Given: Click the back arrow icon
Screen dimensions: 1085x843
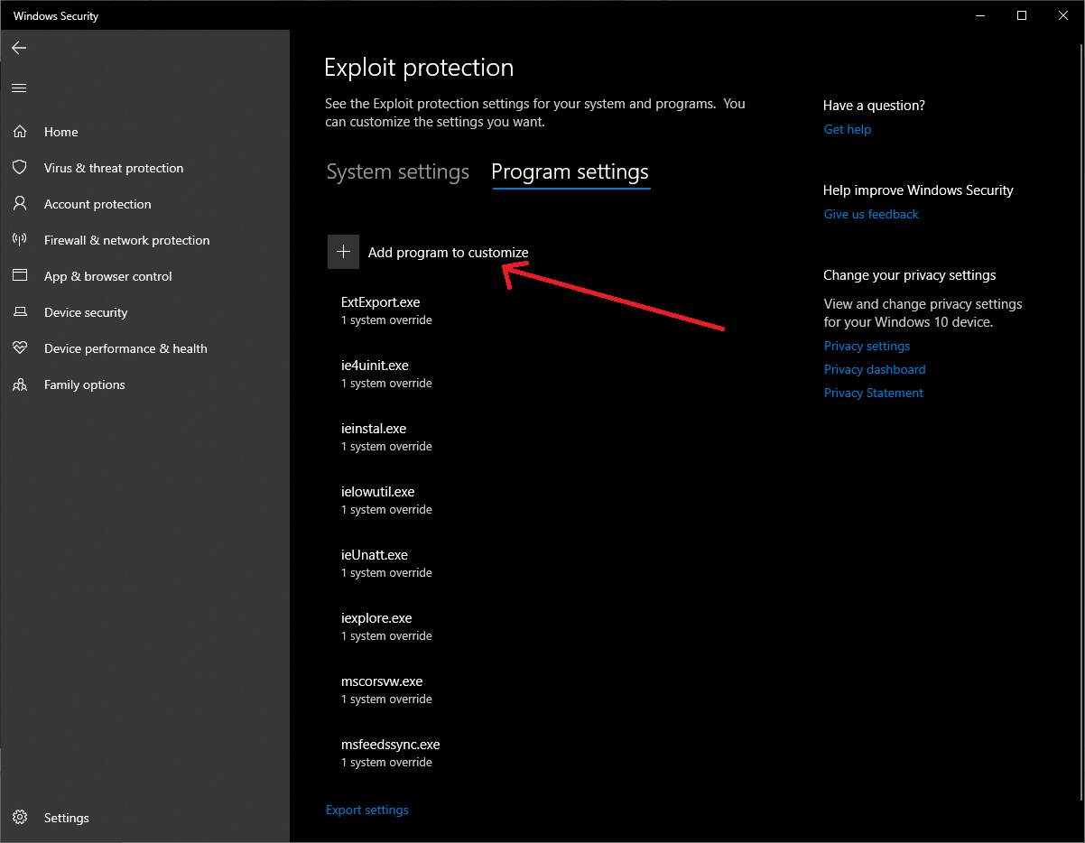Looking at the screenshot, I should [x=19, y=48].
